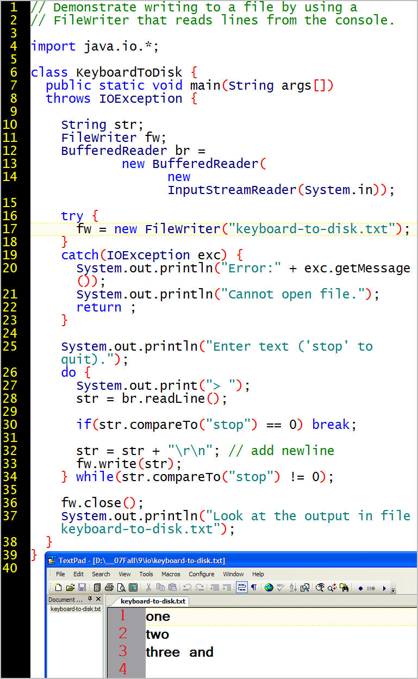The width and height of the screenshot is (418, 679).
Task: Toggle visible spaces paragraph mark icon
Action: (x=253, y=588)
